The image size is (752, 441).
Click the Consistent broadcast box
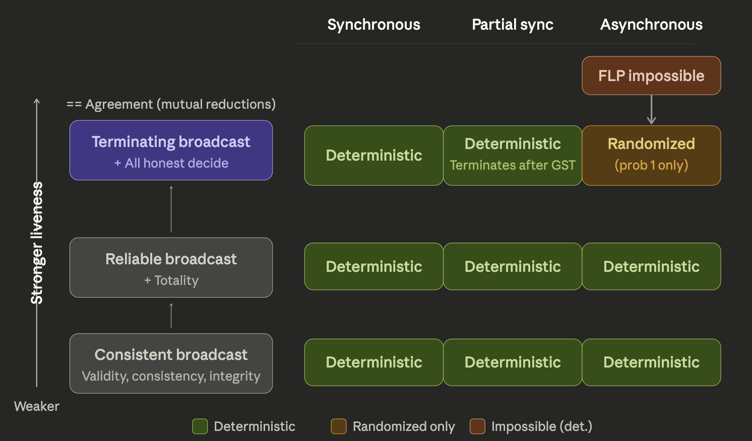(x=171, y=363)
